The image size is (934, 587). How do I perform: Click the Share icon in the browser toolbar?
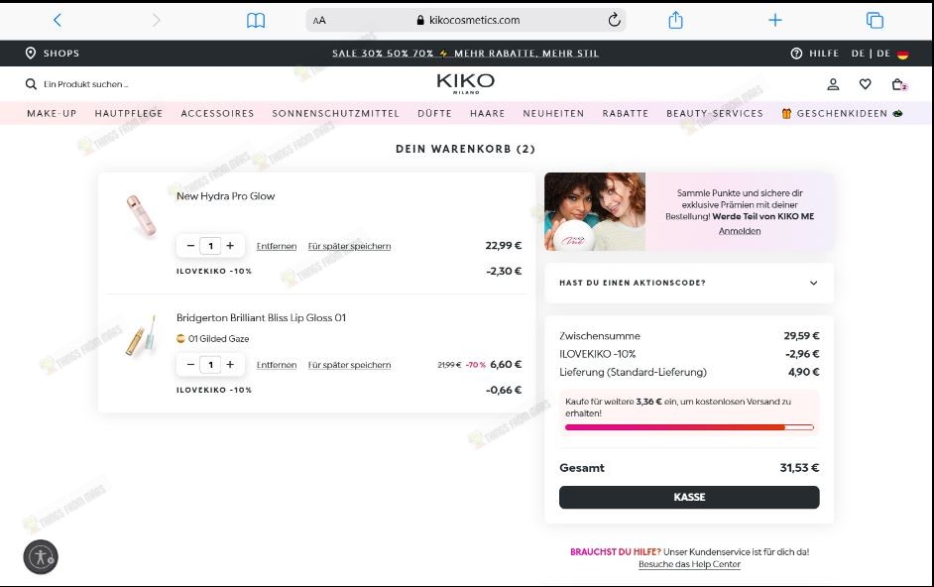tap(675, 19)
